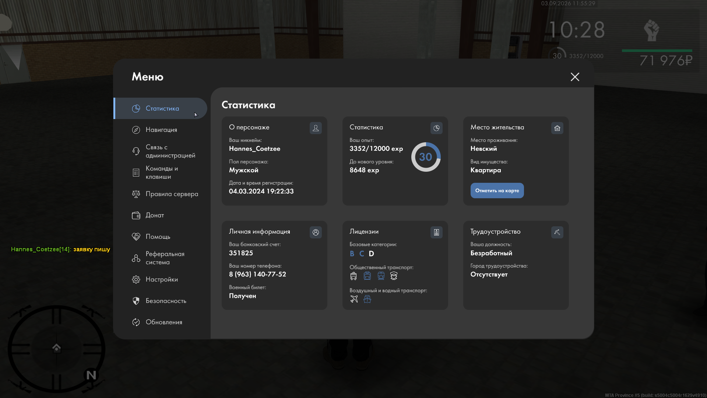The image size is (707, 398).
Task: Close the Меню window with X
Action: coord(575,77)
